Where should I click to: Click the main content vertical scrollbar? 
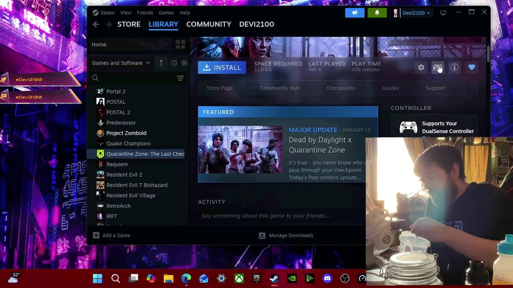click(488, 54)
